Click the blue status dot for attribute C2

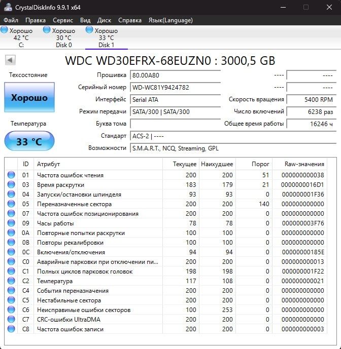pos(11,281)
